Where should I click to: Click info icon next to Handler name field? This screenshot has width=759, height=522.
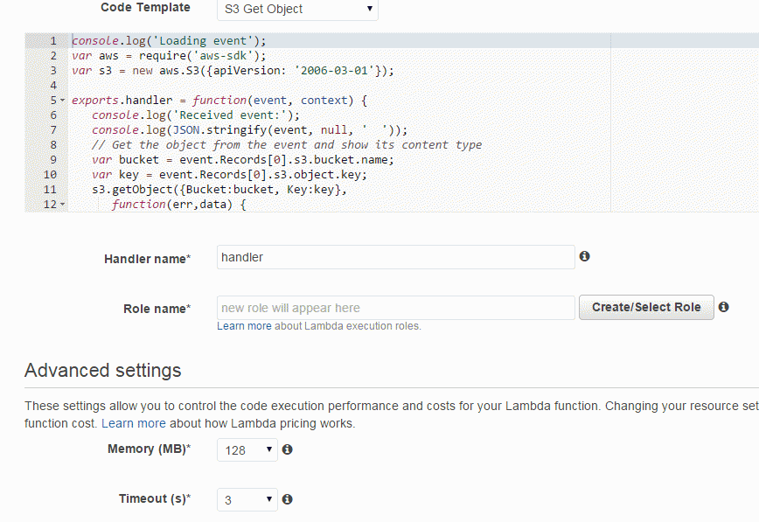pos(584,256)
